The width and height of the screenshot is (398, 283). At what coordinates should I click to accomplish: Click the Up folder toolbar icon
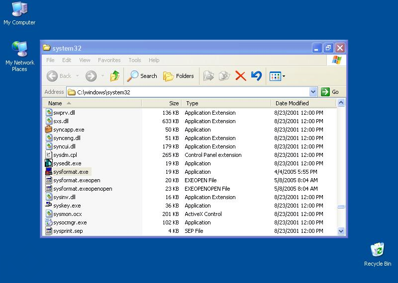(x=115, y=76)
